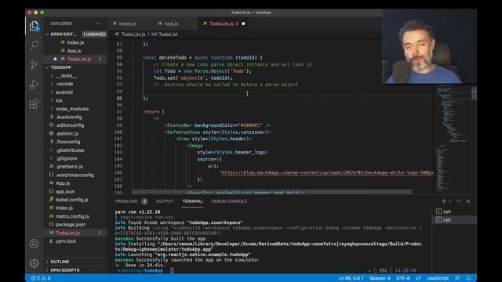Screen dimensions: 502x282
Task: Open the Accounts menu icon
Action: tap(34, 244)
